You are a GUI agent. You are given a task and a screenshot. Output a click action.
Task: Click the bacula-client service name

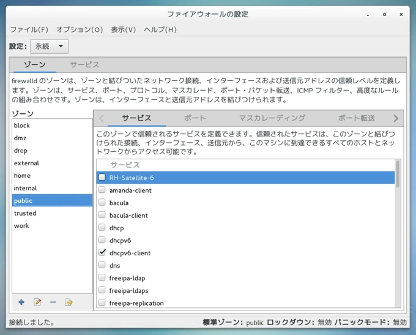coord(128,216)
